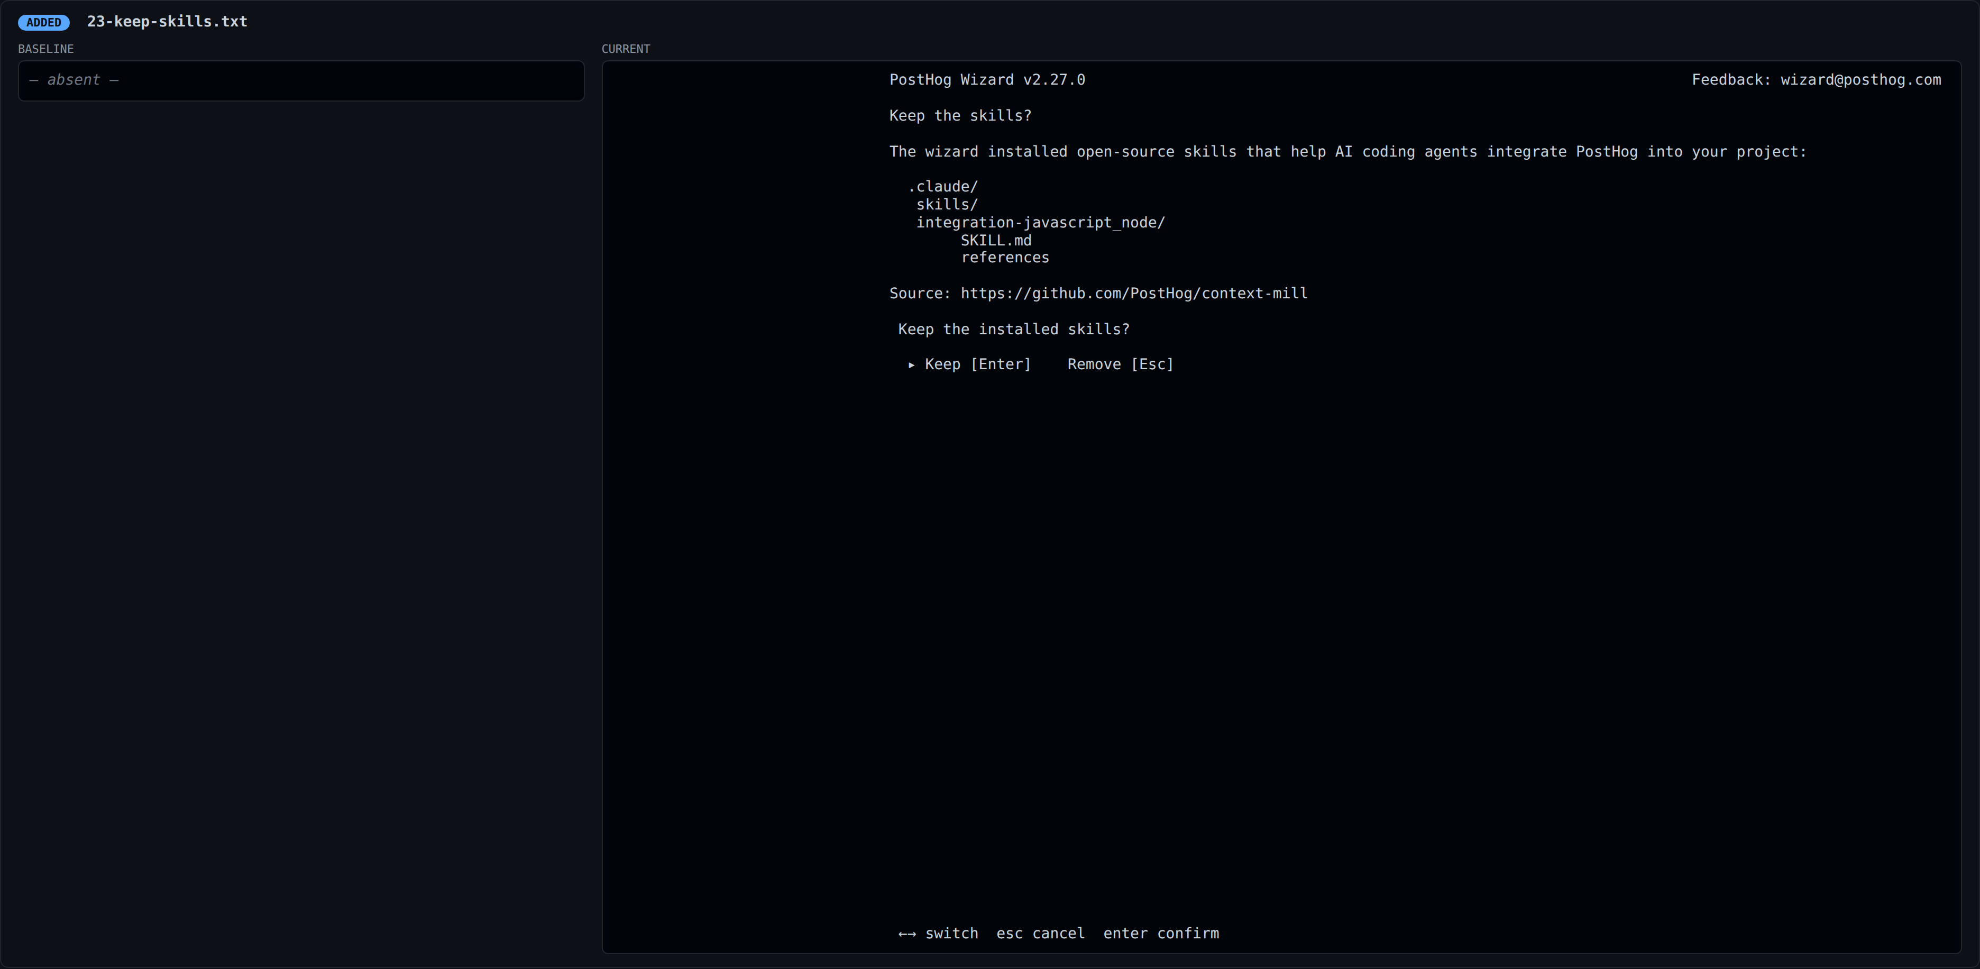Click the BASELINE panel label

(46, 49)
